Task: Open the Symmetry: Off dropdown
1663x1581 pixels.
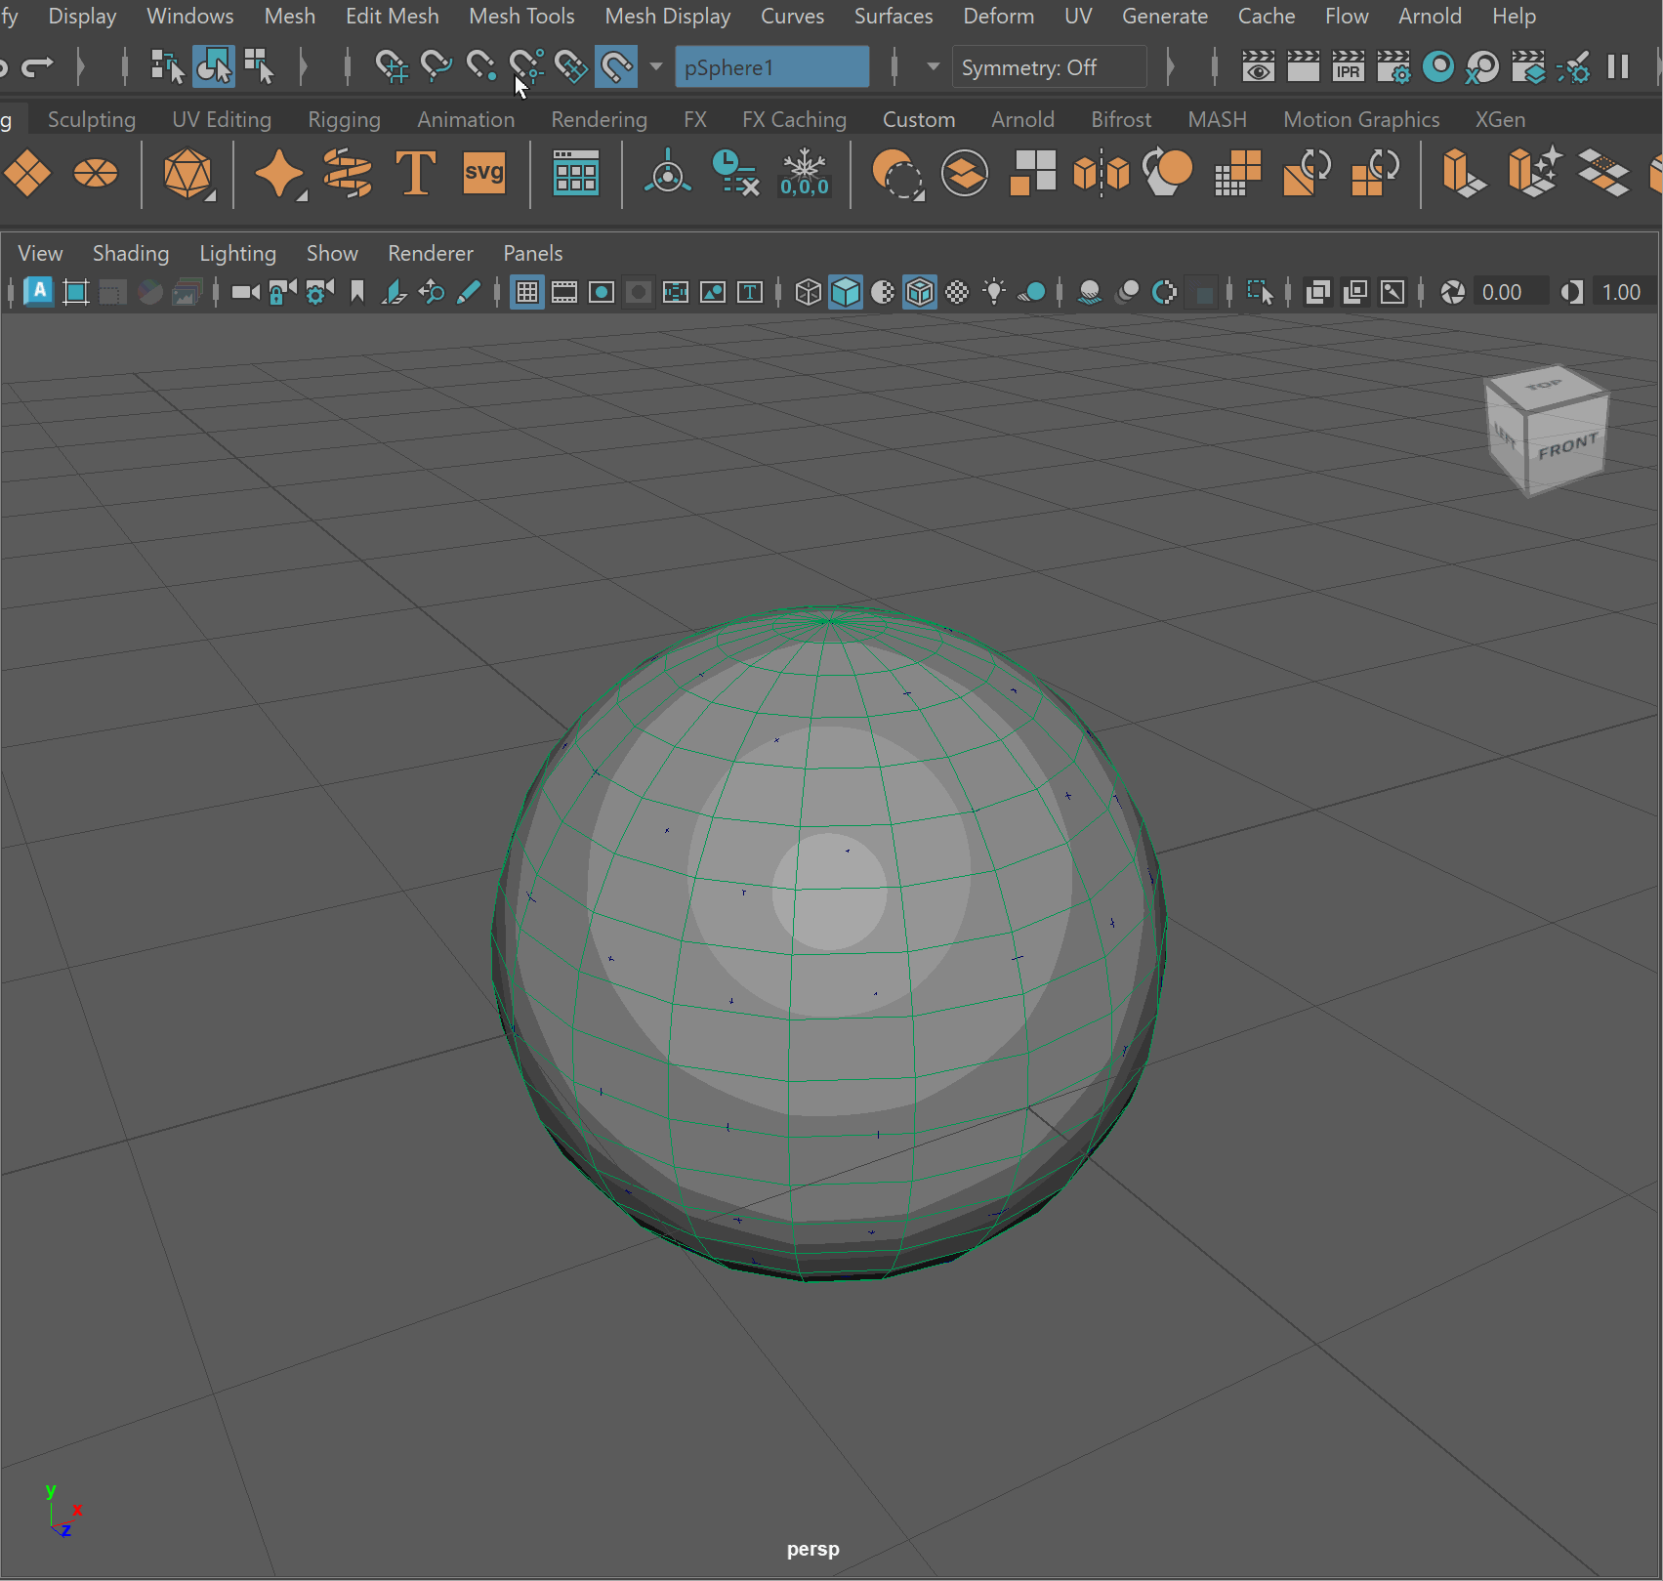Action: point(1048,67)
